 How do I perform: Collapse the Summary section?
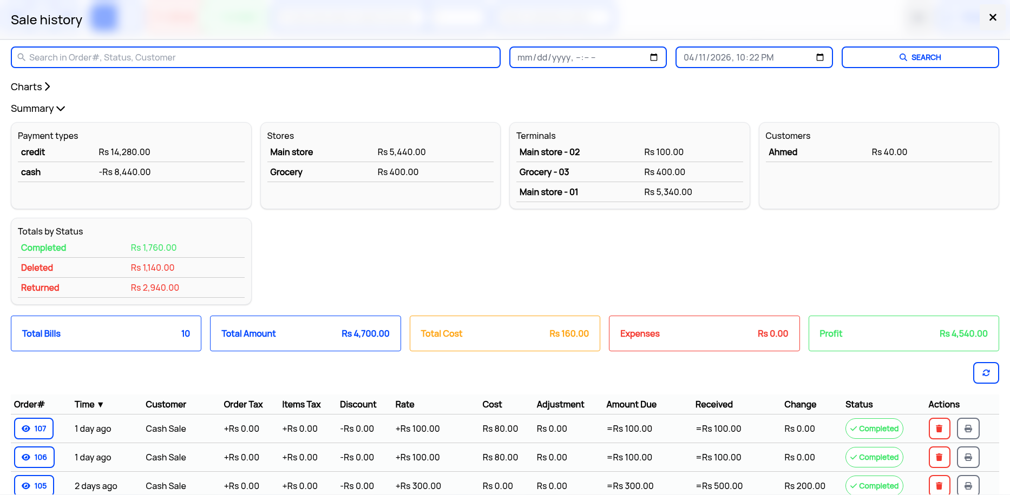pos(38,109)
